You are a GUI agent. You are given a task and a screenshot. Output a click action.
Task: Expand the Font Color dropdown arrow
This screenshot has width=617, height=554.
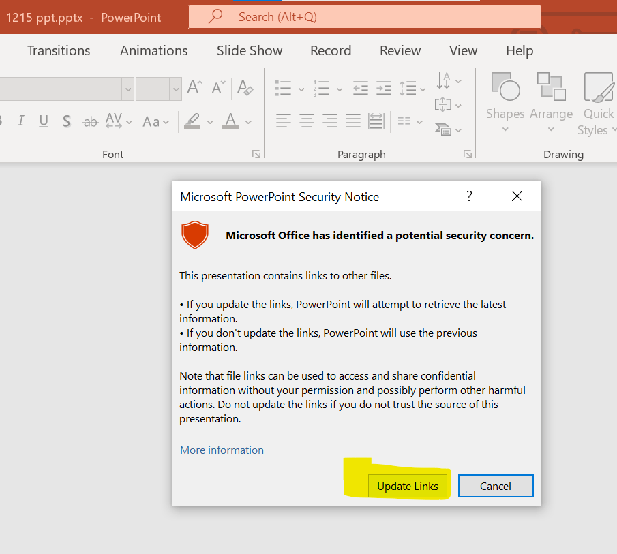[248, 122]
